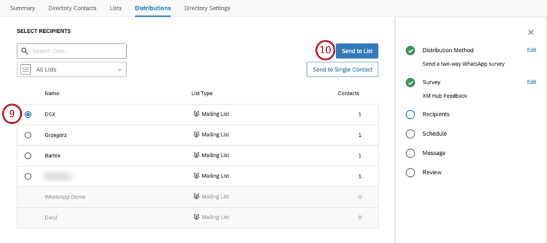Click the Message step label
Screen dimensions: 547x243
coord(434,153)
